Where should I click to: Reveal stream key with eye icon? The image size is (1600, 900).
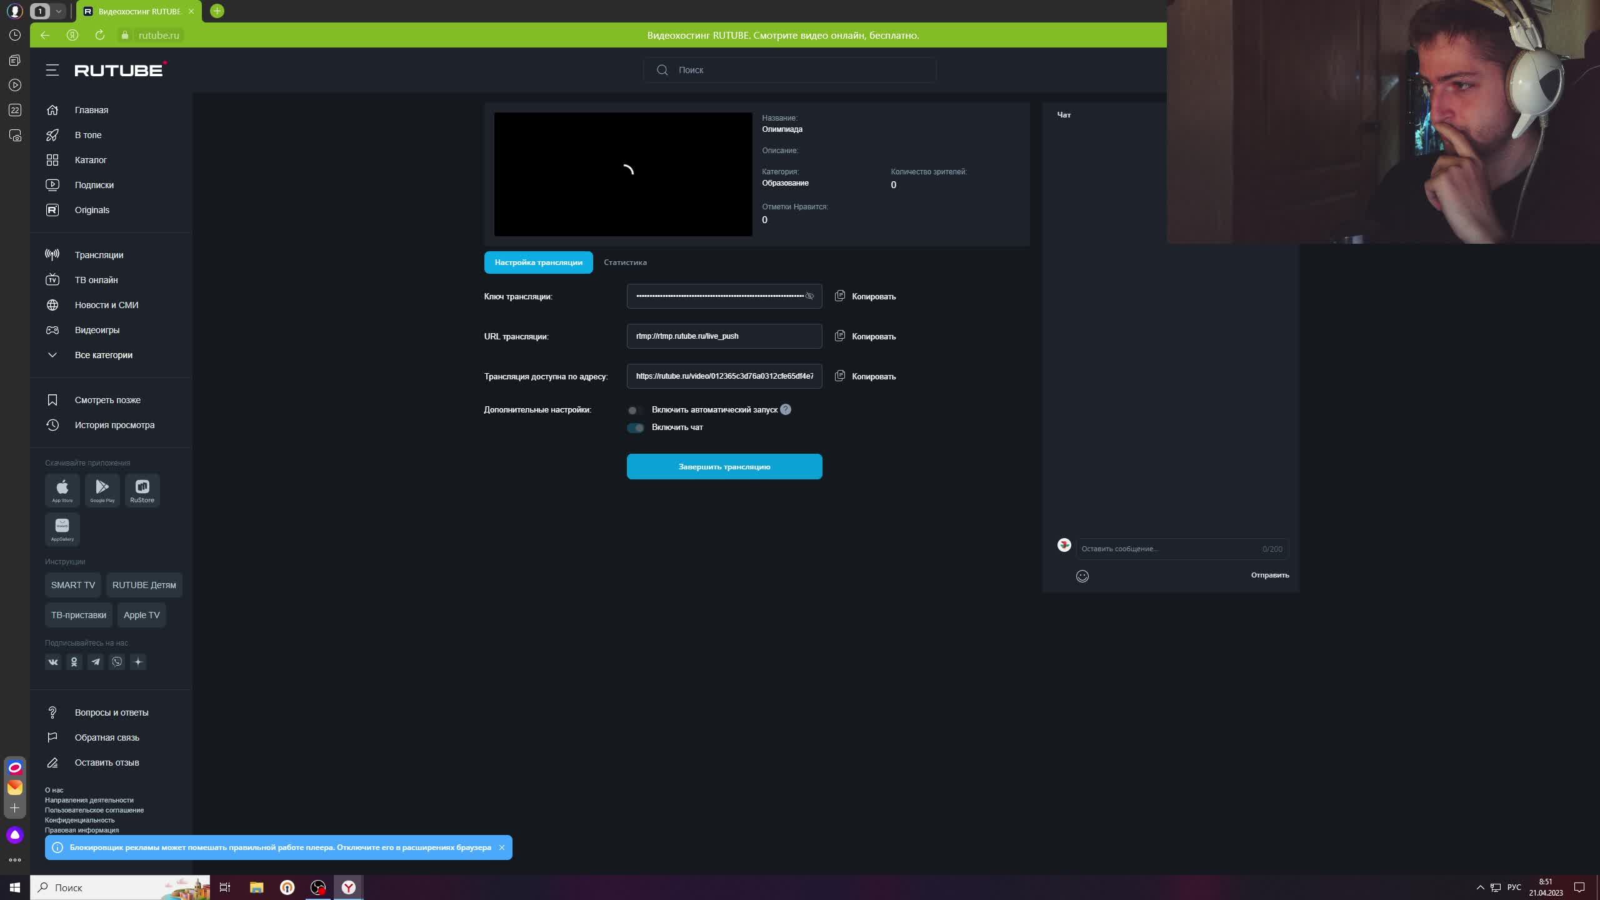click(x=809, y=296)
